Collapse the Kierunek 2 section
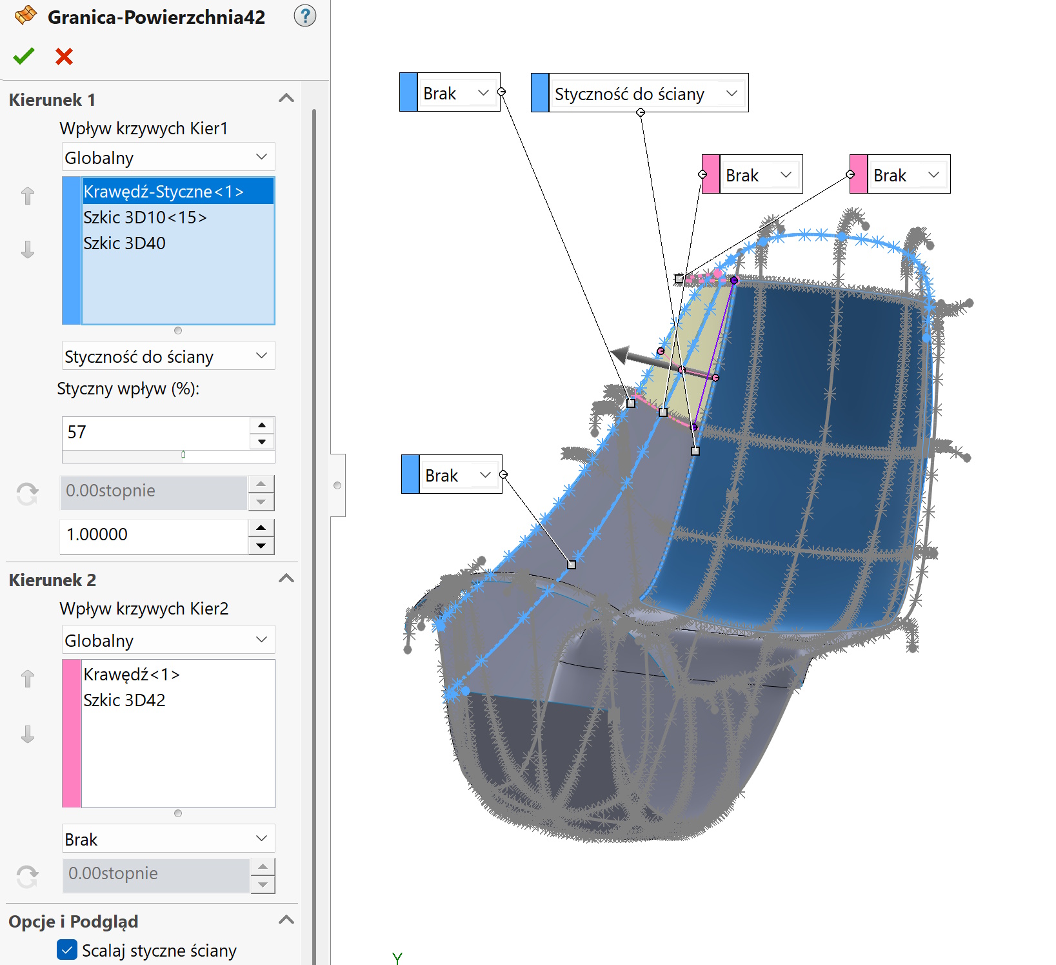 [286, 579]
